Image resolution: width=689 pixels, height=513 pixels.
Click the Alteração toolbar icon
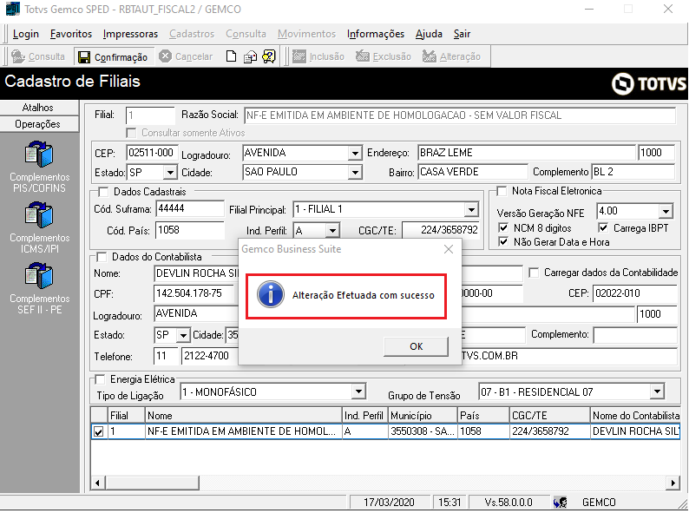[430, 56]
